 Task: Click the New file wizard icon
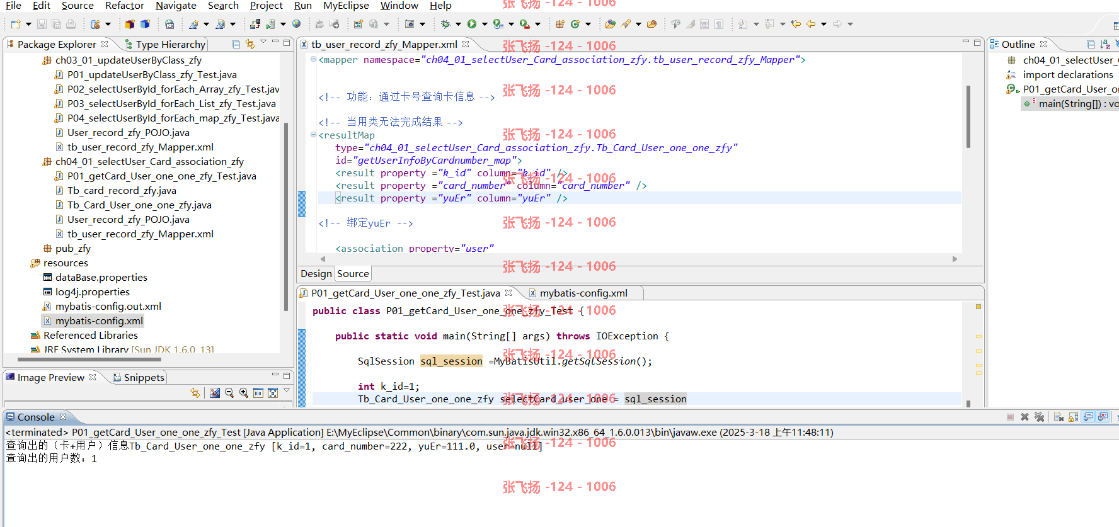coord(16,24)
